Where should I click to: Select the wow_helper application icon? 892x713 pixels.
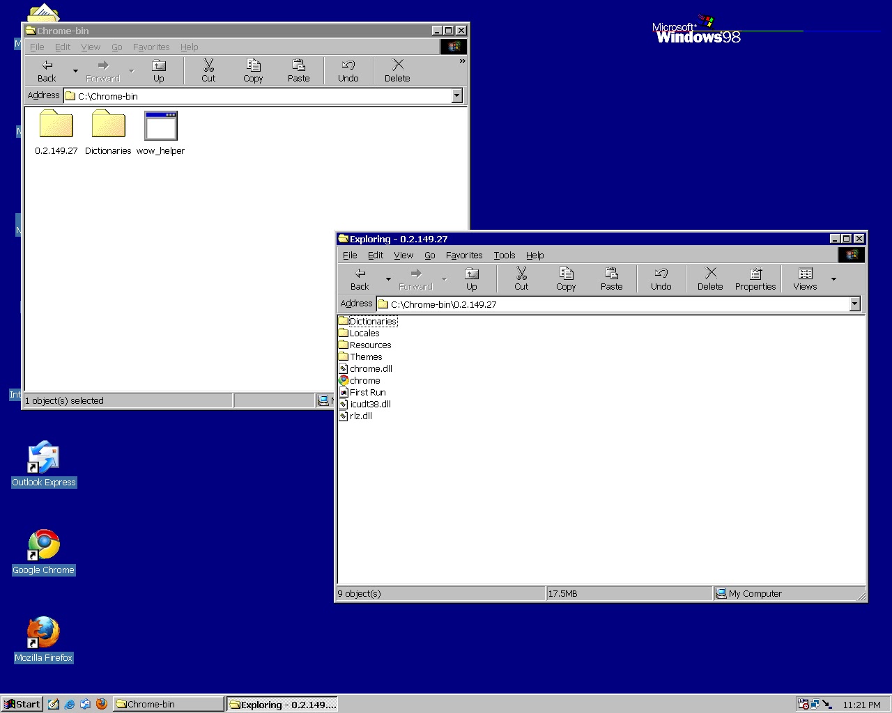pyautogui.click(x=160, y=132)
